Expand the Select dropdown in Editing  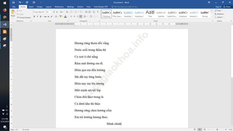219,17
